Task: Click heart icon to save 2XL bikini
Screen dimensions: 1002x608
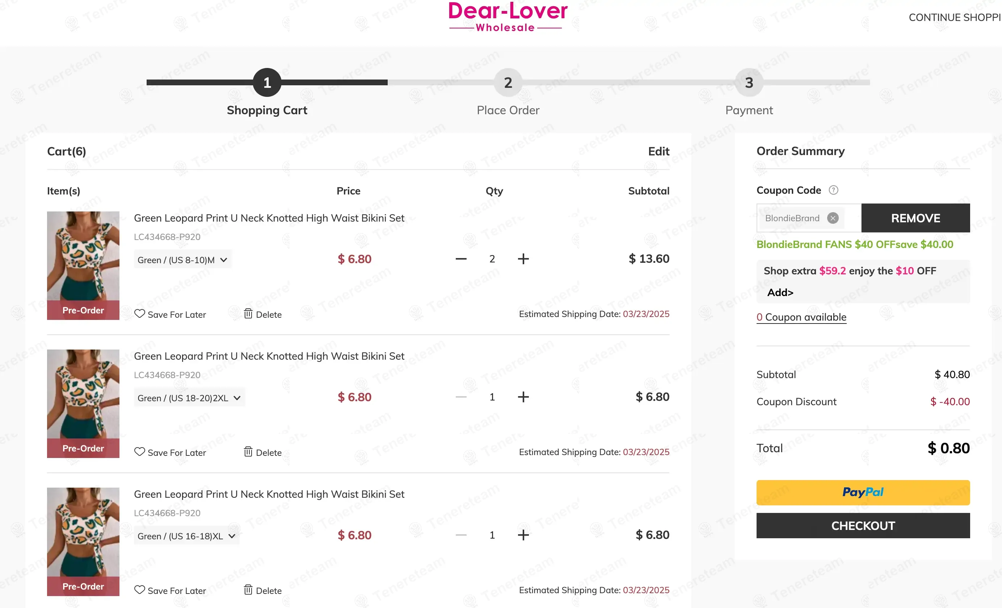Action: (x=139, y=451)
